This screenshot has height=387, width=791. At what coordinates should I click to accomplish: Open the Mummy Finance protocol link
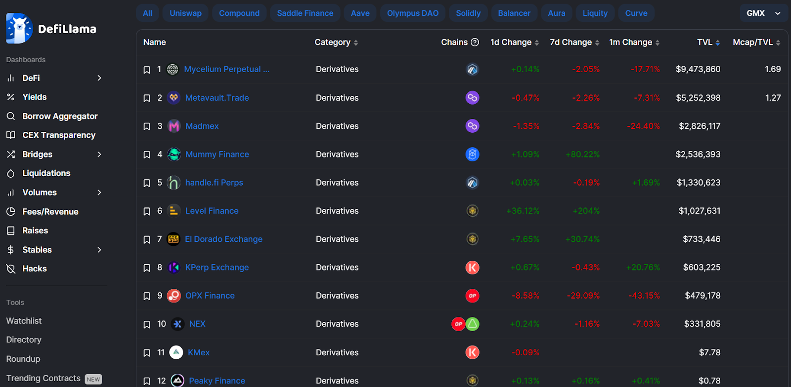click(x=217, y=155)
